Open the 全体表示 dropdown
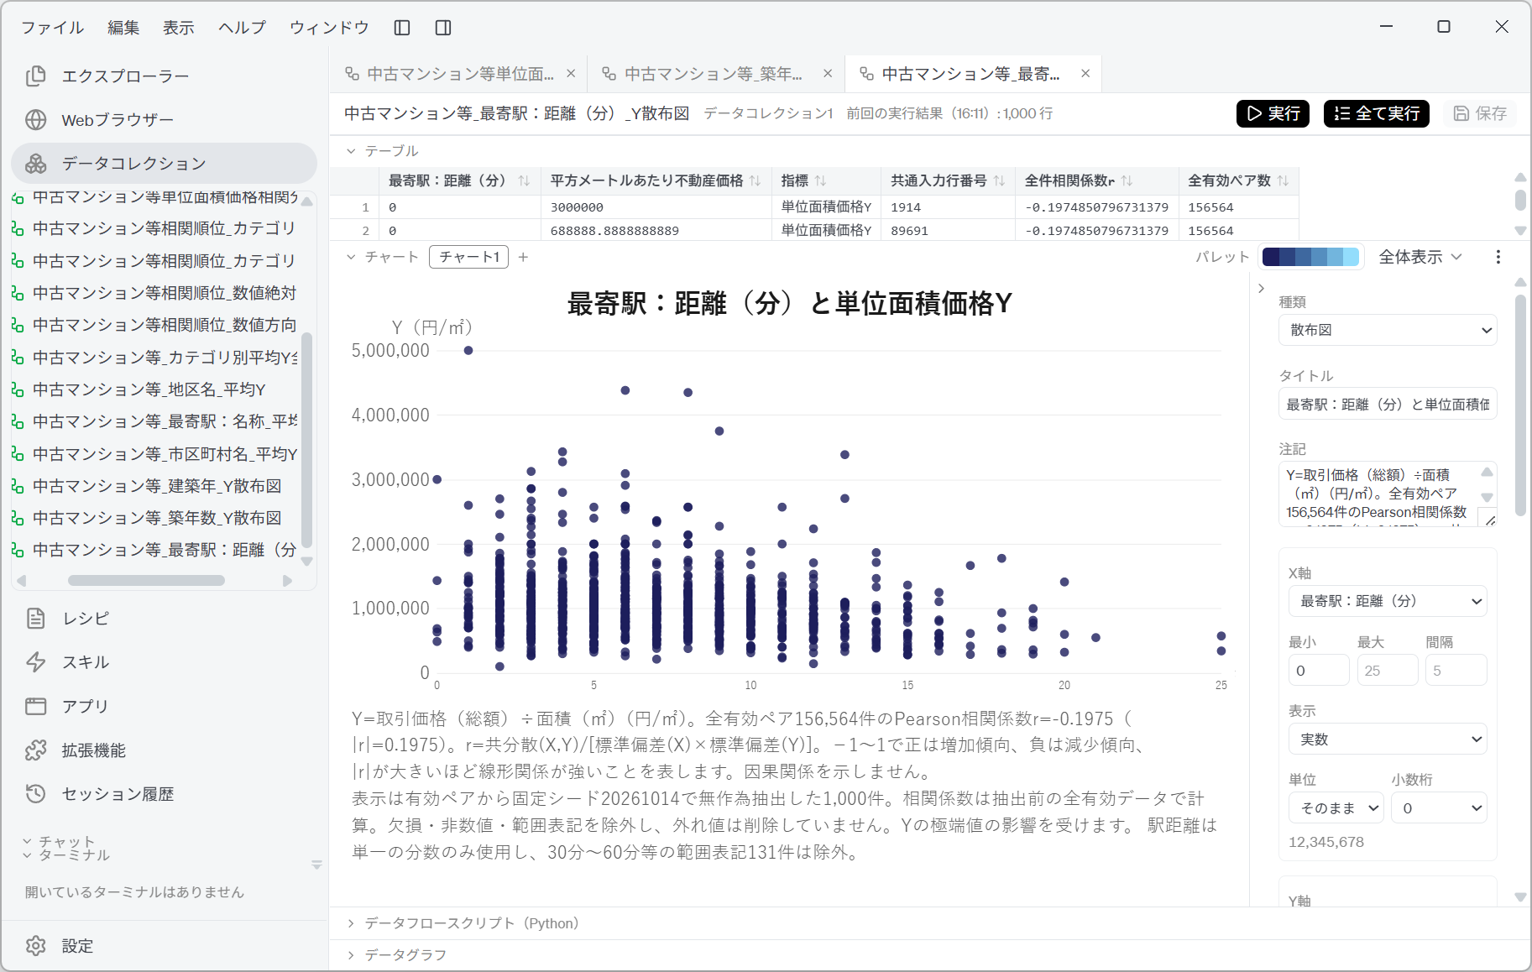Image resolution: width=1532 pixels, height=972 pixels. point(1420,257)
